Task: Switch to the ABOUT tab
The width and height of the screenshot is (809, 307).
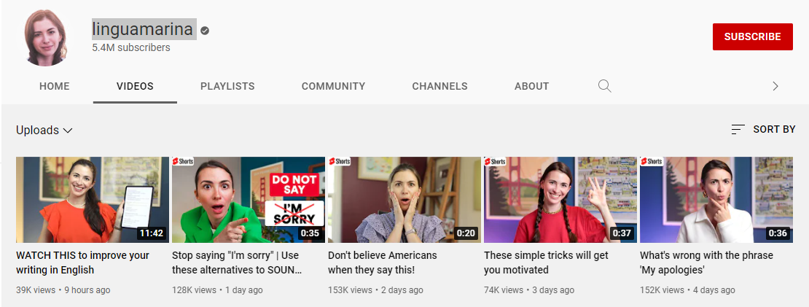Action: click(531, 86)
